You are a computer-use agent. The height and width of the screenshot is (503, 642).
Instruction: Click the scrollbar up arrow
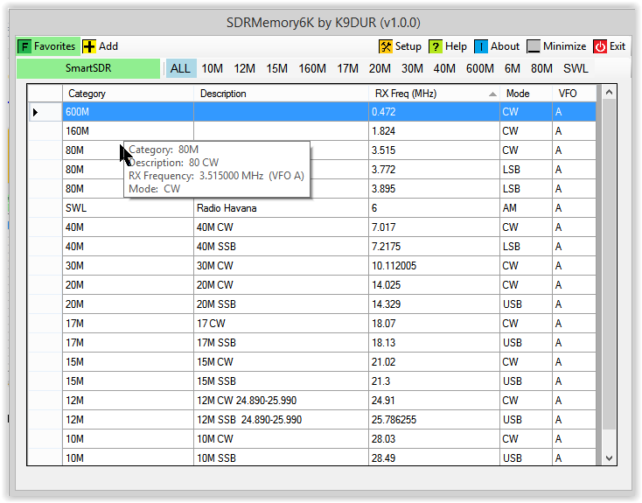point(609,92)
